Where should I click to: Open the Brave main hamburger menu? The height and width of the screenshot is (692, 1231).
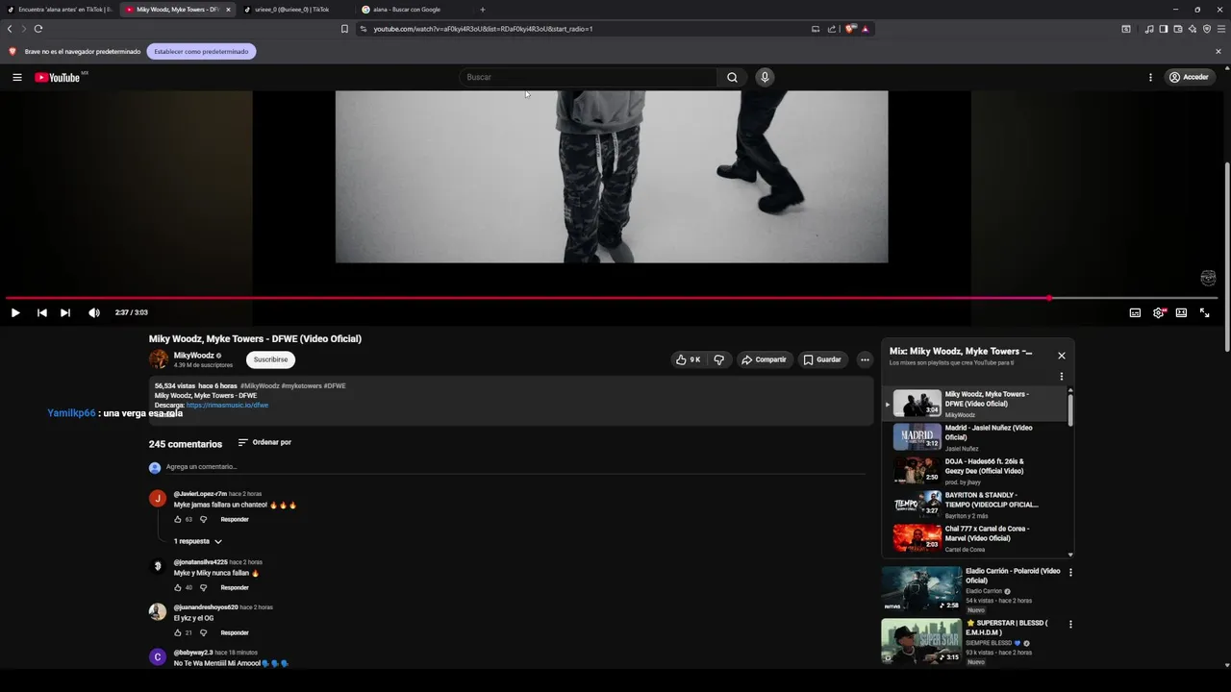[1221, 29]
